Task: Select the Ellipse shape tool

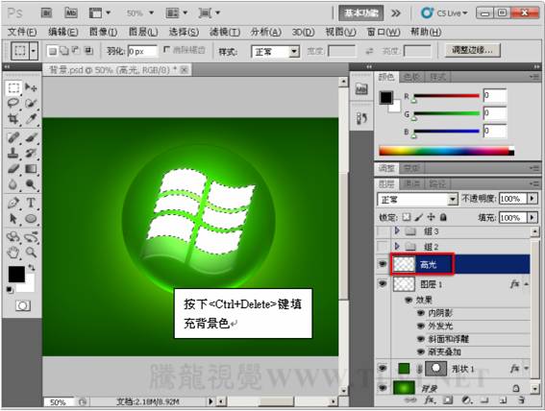Action: [x=31, y=219]
